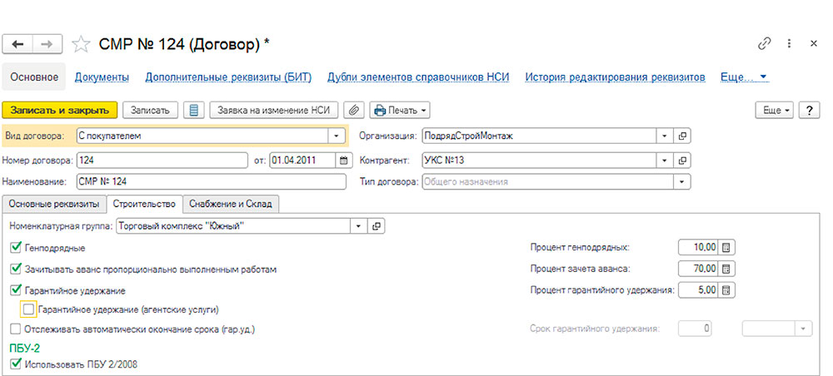Click the paperclip attachments icon
The image size is (833, 376).
[x=354, y=110]
